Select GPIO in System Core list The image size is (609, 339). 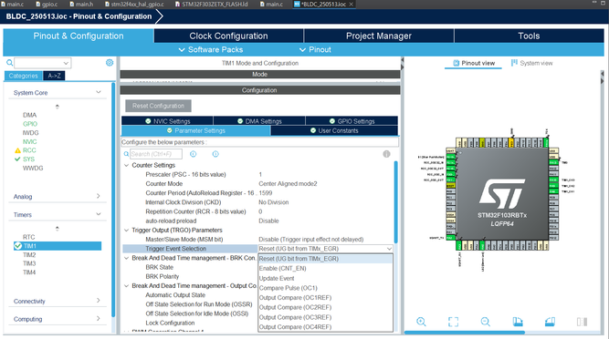coord(30,124)
